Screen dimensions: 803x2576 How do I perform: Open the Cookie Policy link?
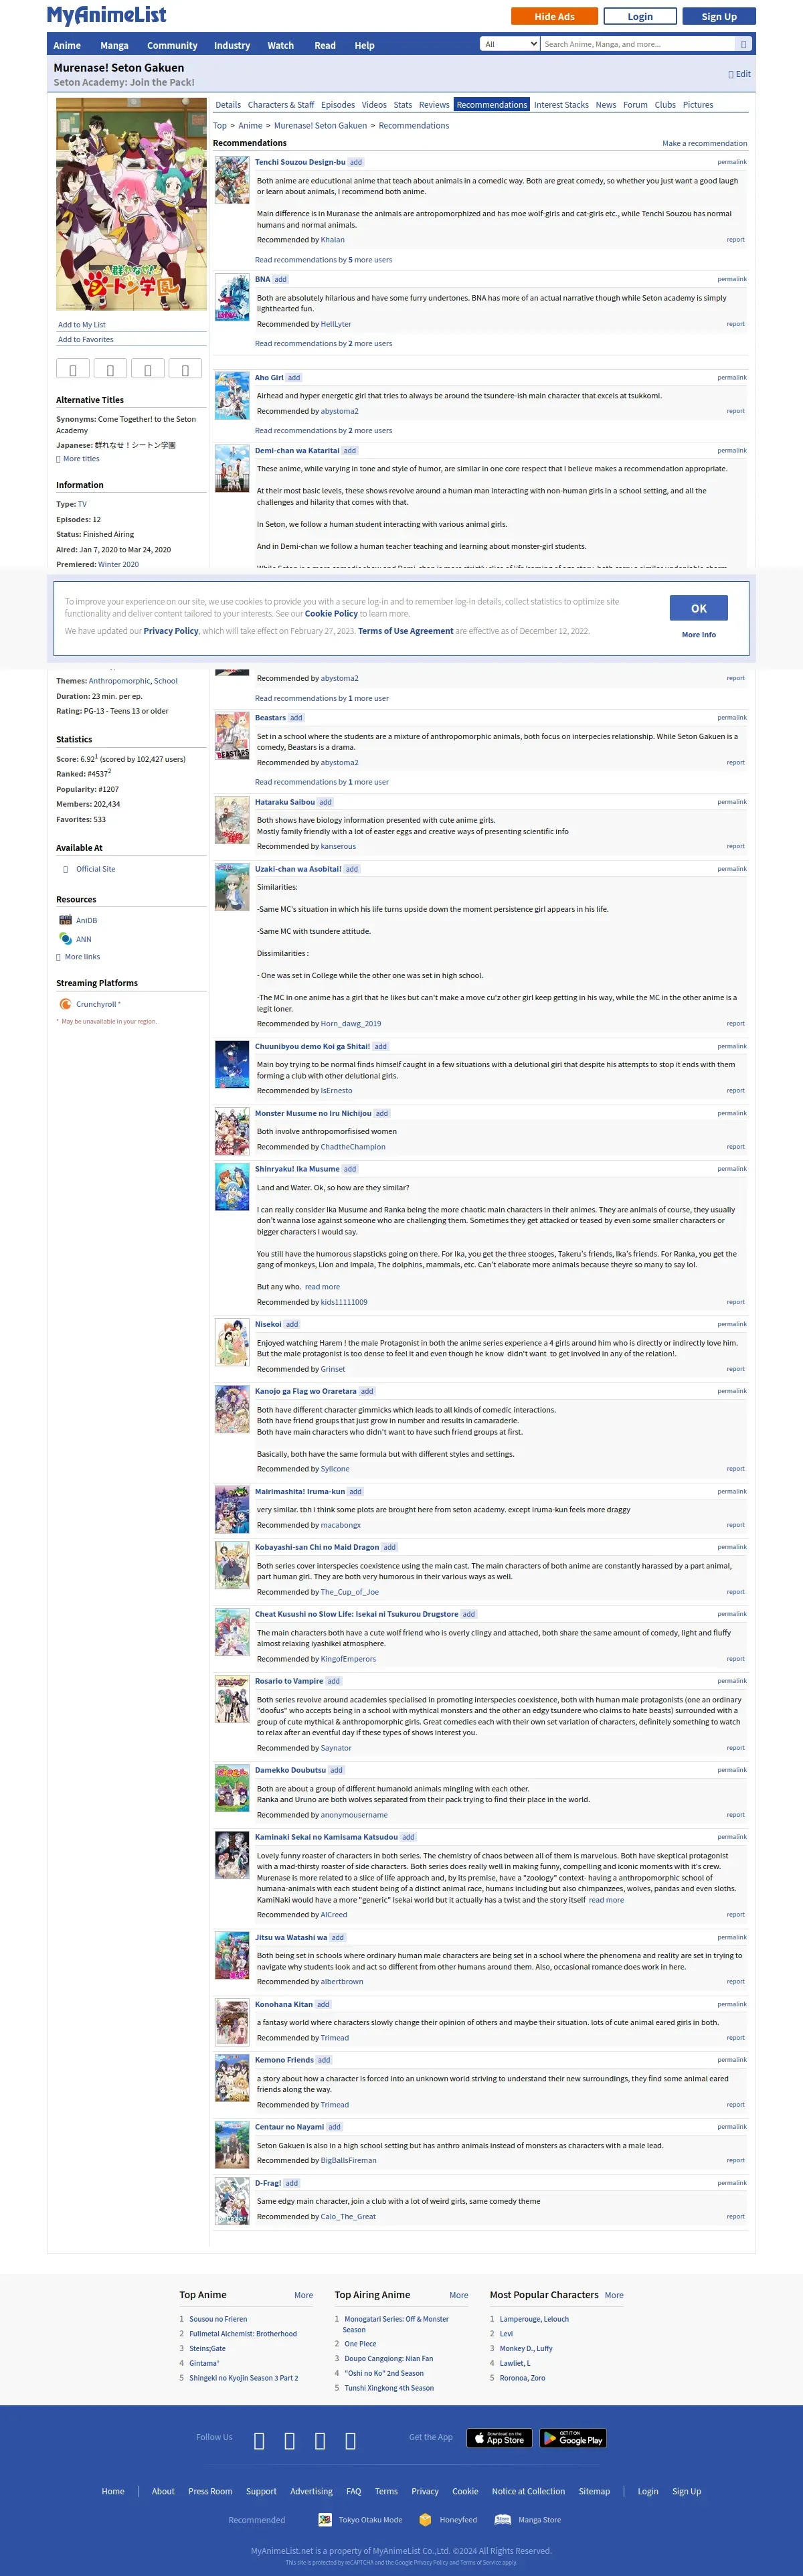[x=331, y=614]
